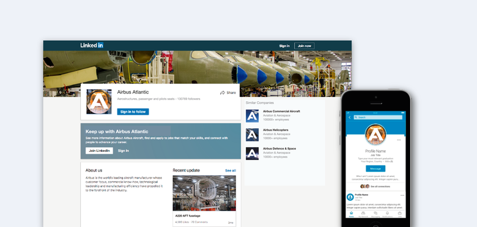Tap the Profile Name heading on the phone
Viewport: 477px width, 227px height.
tap(375, 151)
